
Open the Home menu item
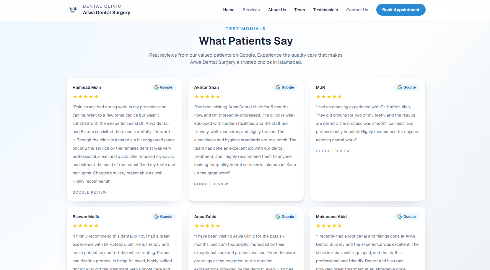tap(229, 10)
